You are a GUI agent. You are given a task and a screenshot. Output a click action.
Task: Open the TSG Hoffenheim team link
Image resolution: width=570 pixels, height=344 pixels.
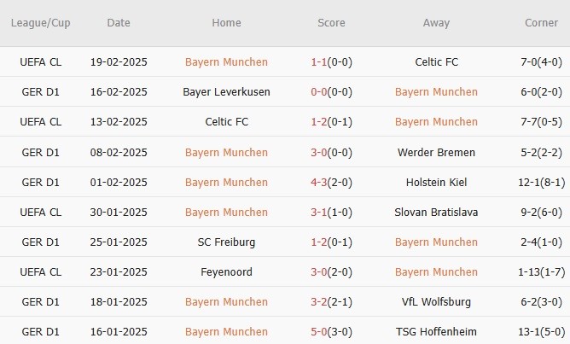(436, 332)
